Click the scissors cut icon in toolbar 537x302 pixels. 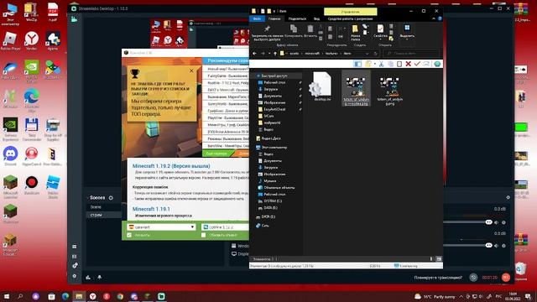[x=381, y=64]
